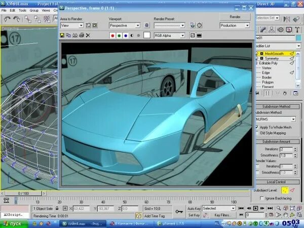Screen dimensions: 304x228
Task: Open the Motion panel tab icon
Action: [280, 30]
